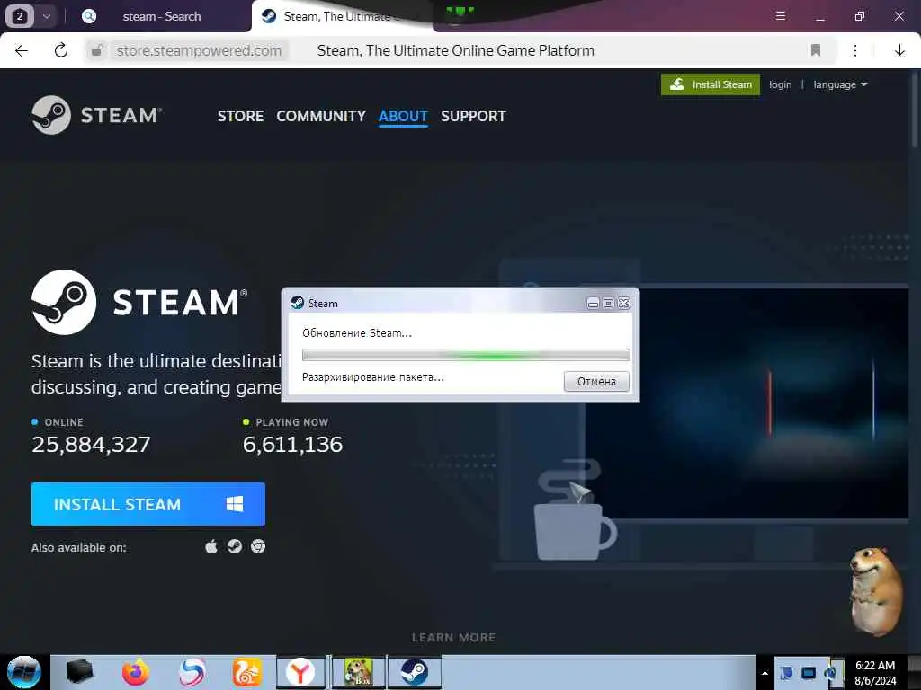Minimize the Steam updater dialog
Image resolution: width=921 pixels, height=690 pixels.
coord(594,304)
